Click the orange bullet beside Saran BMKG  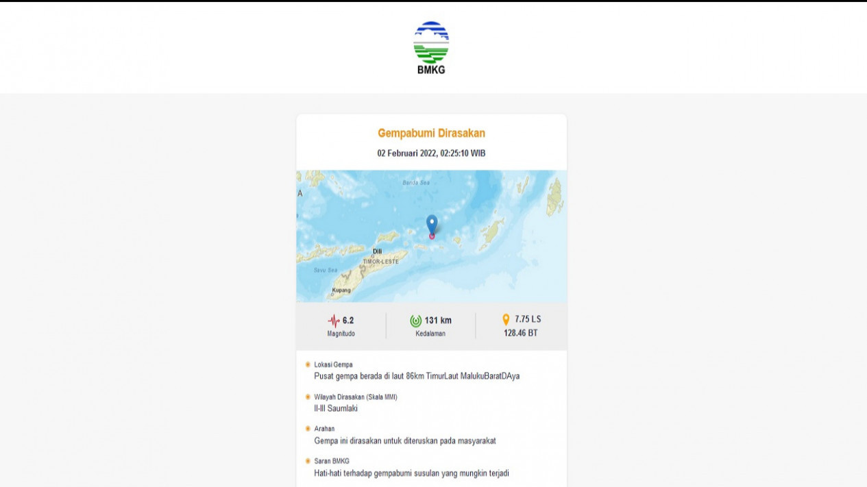(306, 461)
